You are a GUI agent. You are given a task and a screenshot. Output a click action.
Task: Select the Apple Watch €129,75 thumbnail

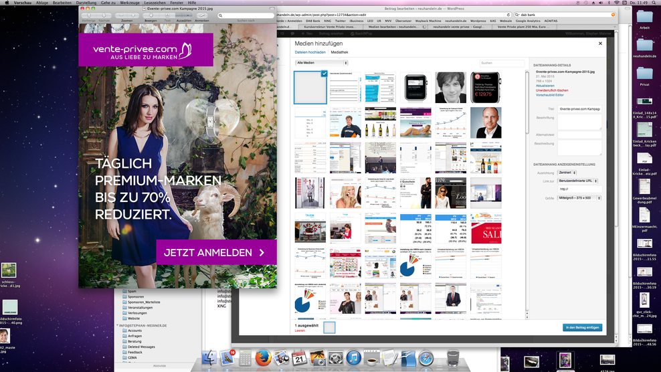[x=486, y=87]
